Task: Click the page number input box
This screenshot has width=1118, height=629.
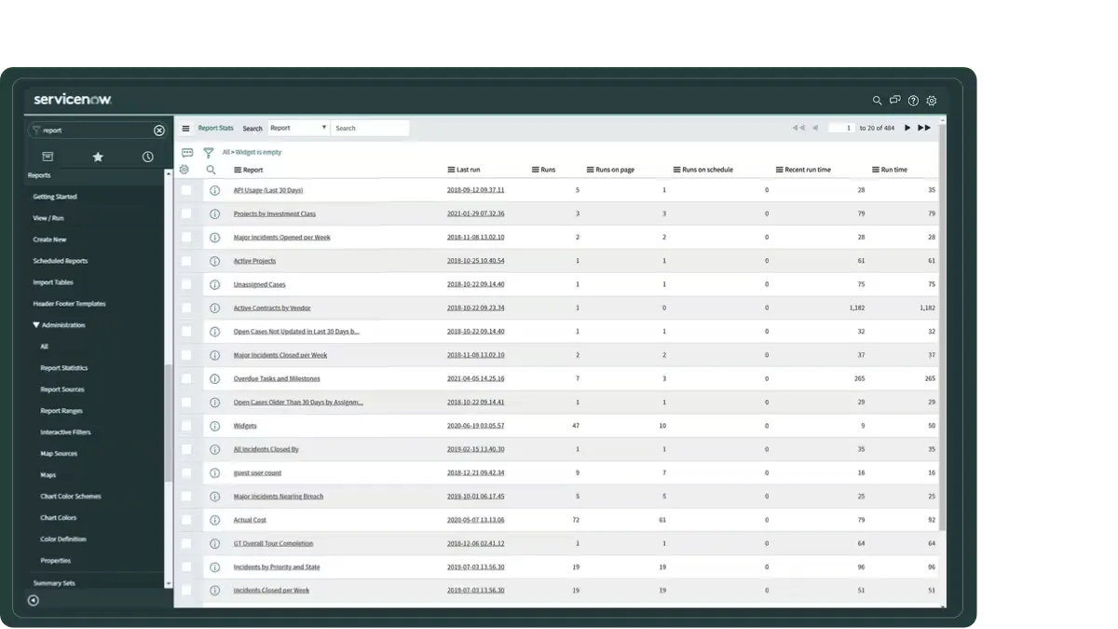Action: (x=842, y=128)
